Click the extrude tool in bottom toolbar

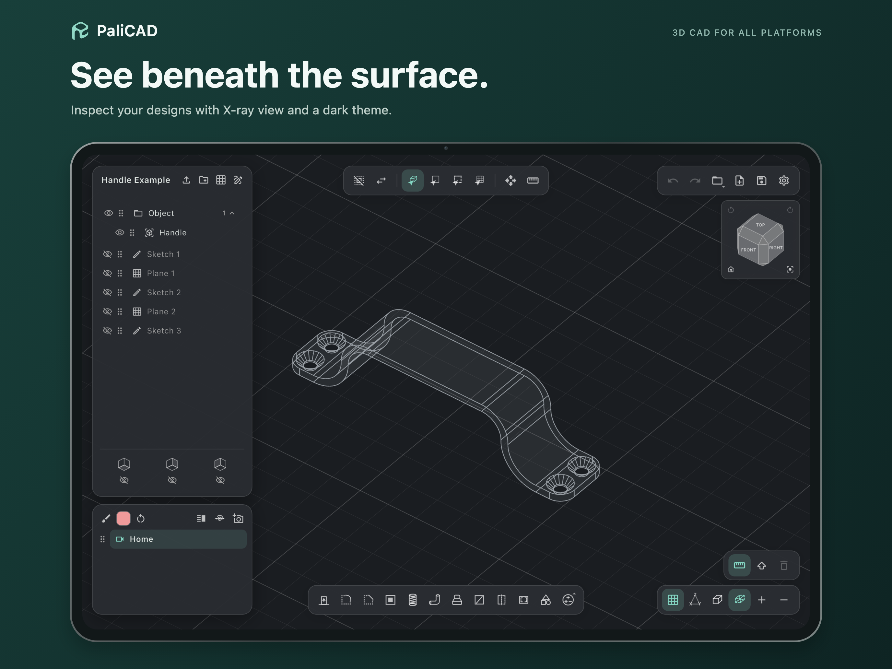coord(324,600)
